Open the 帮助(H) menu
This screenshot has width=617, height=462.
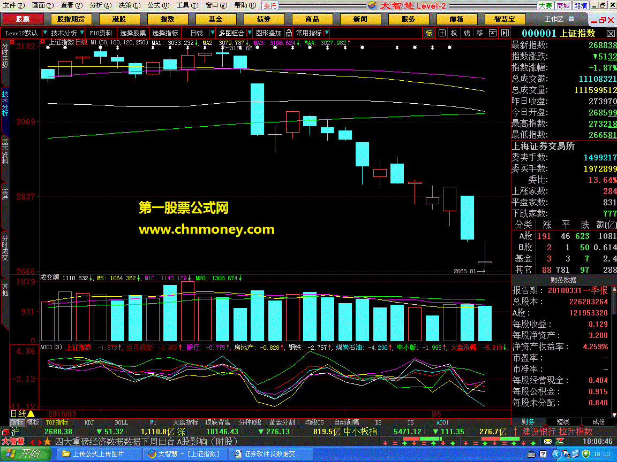click(245, 5)
